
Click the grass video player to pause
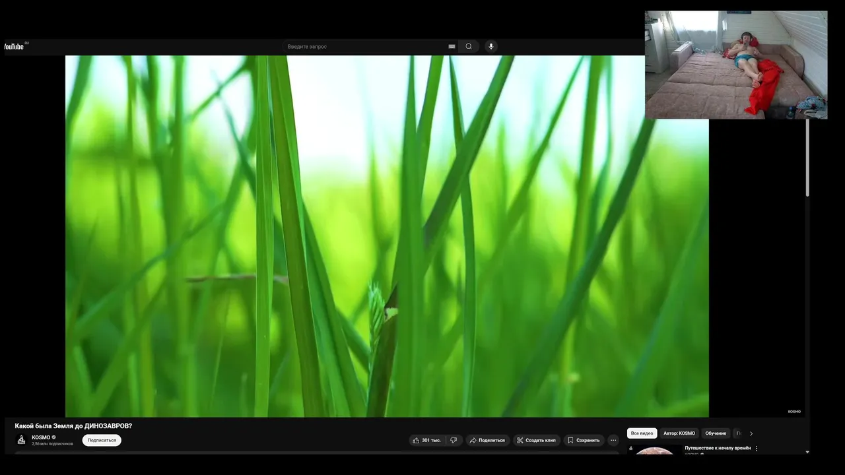387,236
